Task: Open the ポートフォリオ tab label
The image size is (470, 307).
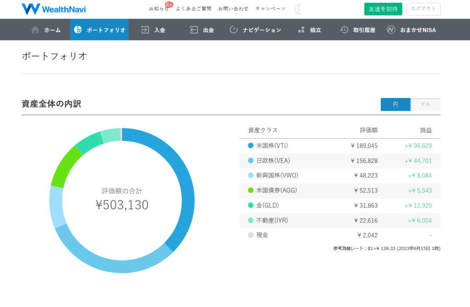Action: click(x=106, y=30)
